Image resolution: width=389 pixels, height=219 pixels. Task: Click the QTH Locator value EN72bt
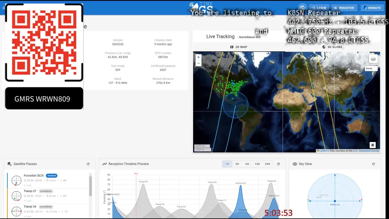point(163,57)
